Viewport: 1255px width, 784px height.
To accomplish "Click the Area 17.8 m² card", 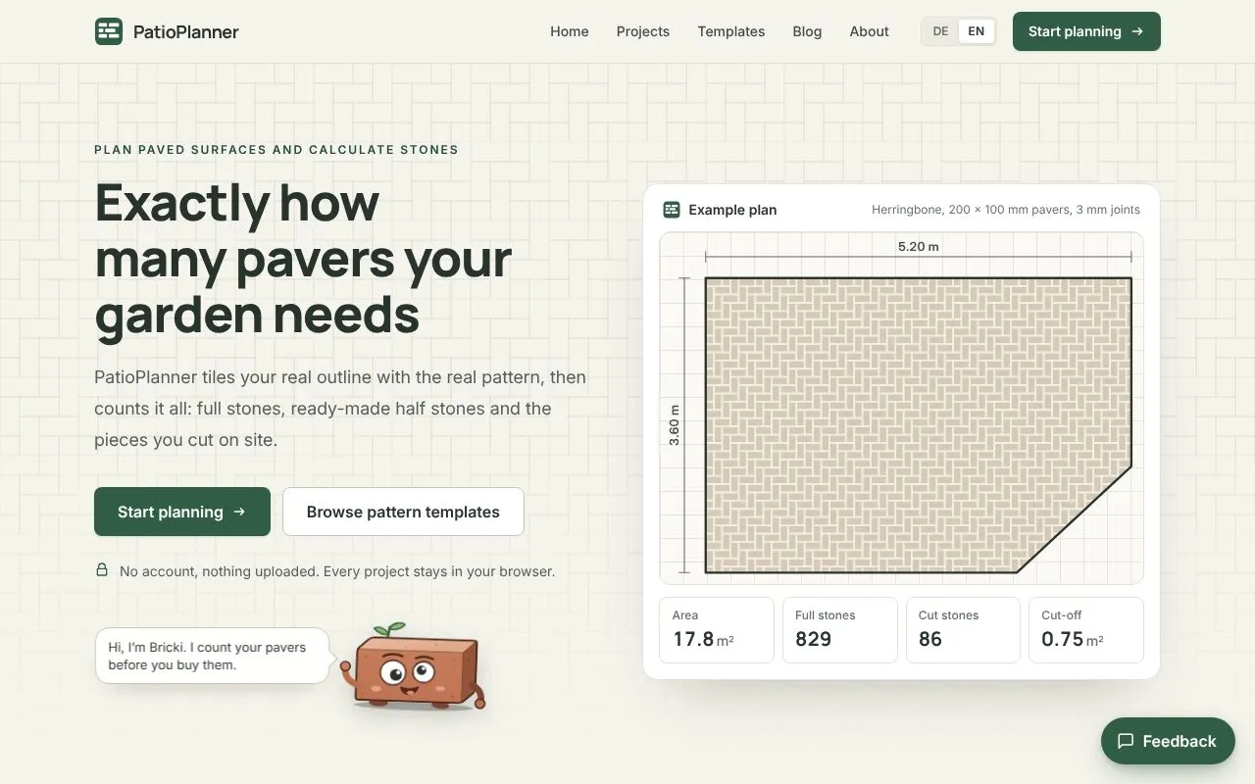I will coord(717,630).
